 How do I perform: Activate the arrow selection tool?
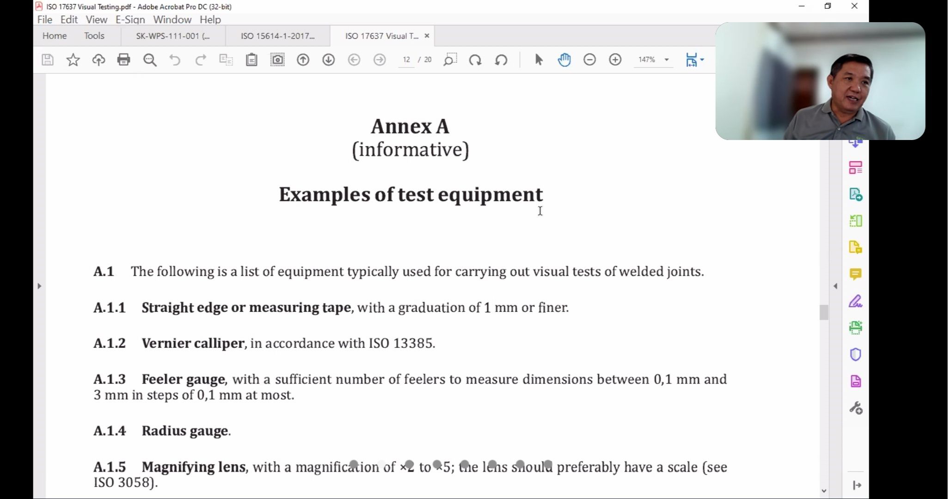tap(539, 60)
